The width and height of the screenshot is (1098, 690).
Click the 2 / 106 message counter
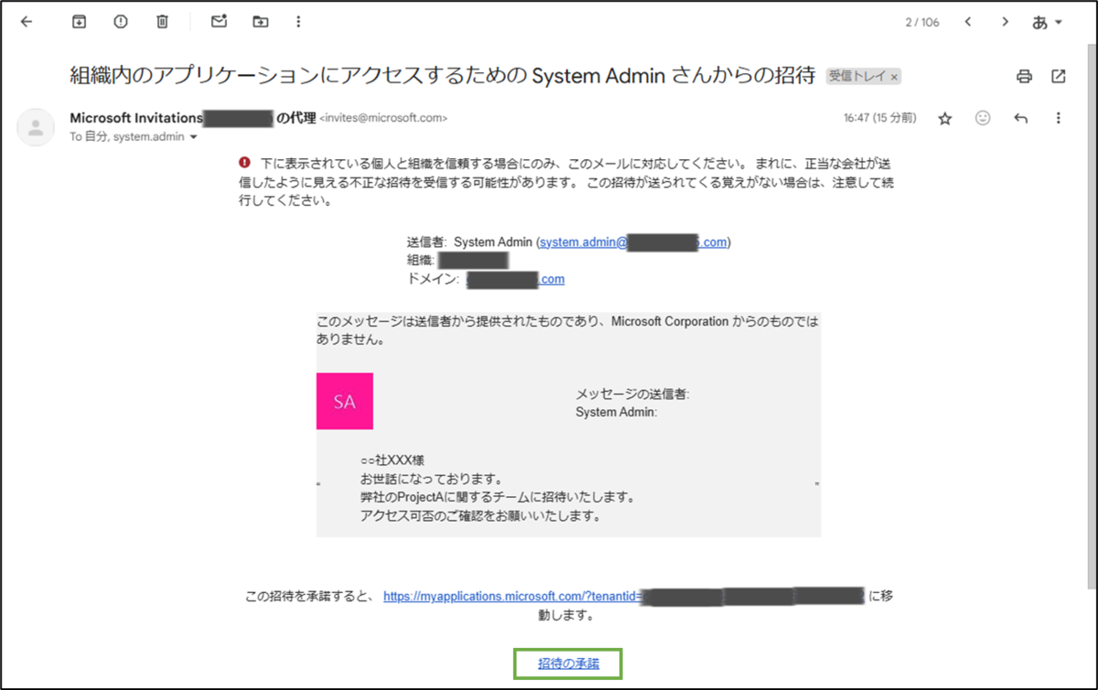click(921, 22)
